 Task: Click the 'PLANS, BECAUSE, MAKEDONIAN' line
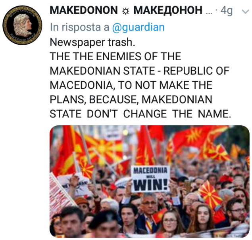pyautogui.click(x=131, y=99)
